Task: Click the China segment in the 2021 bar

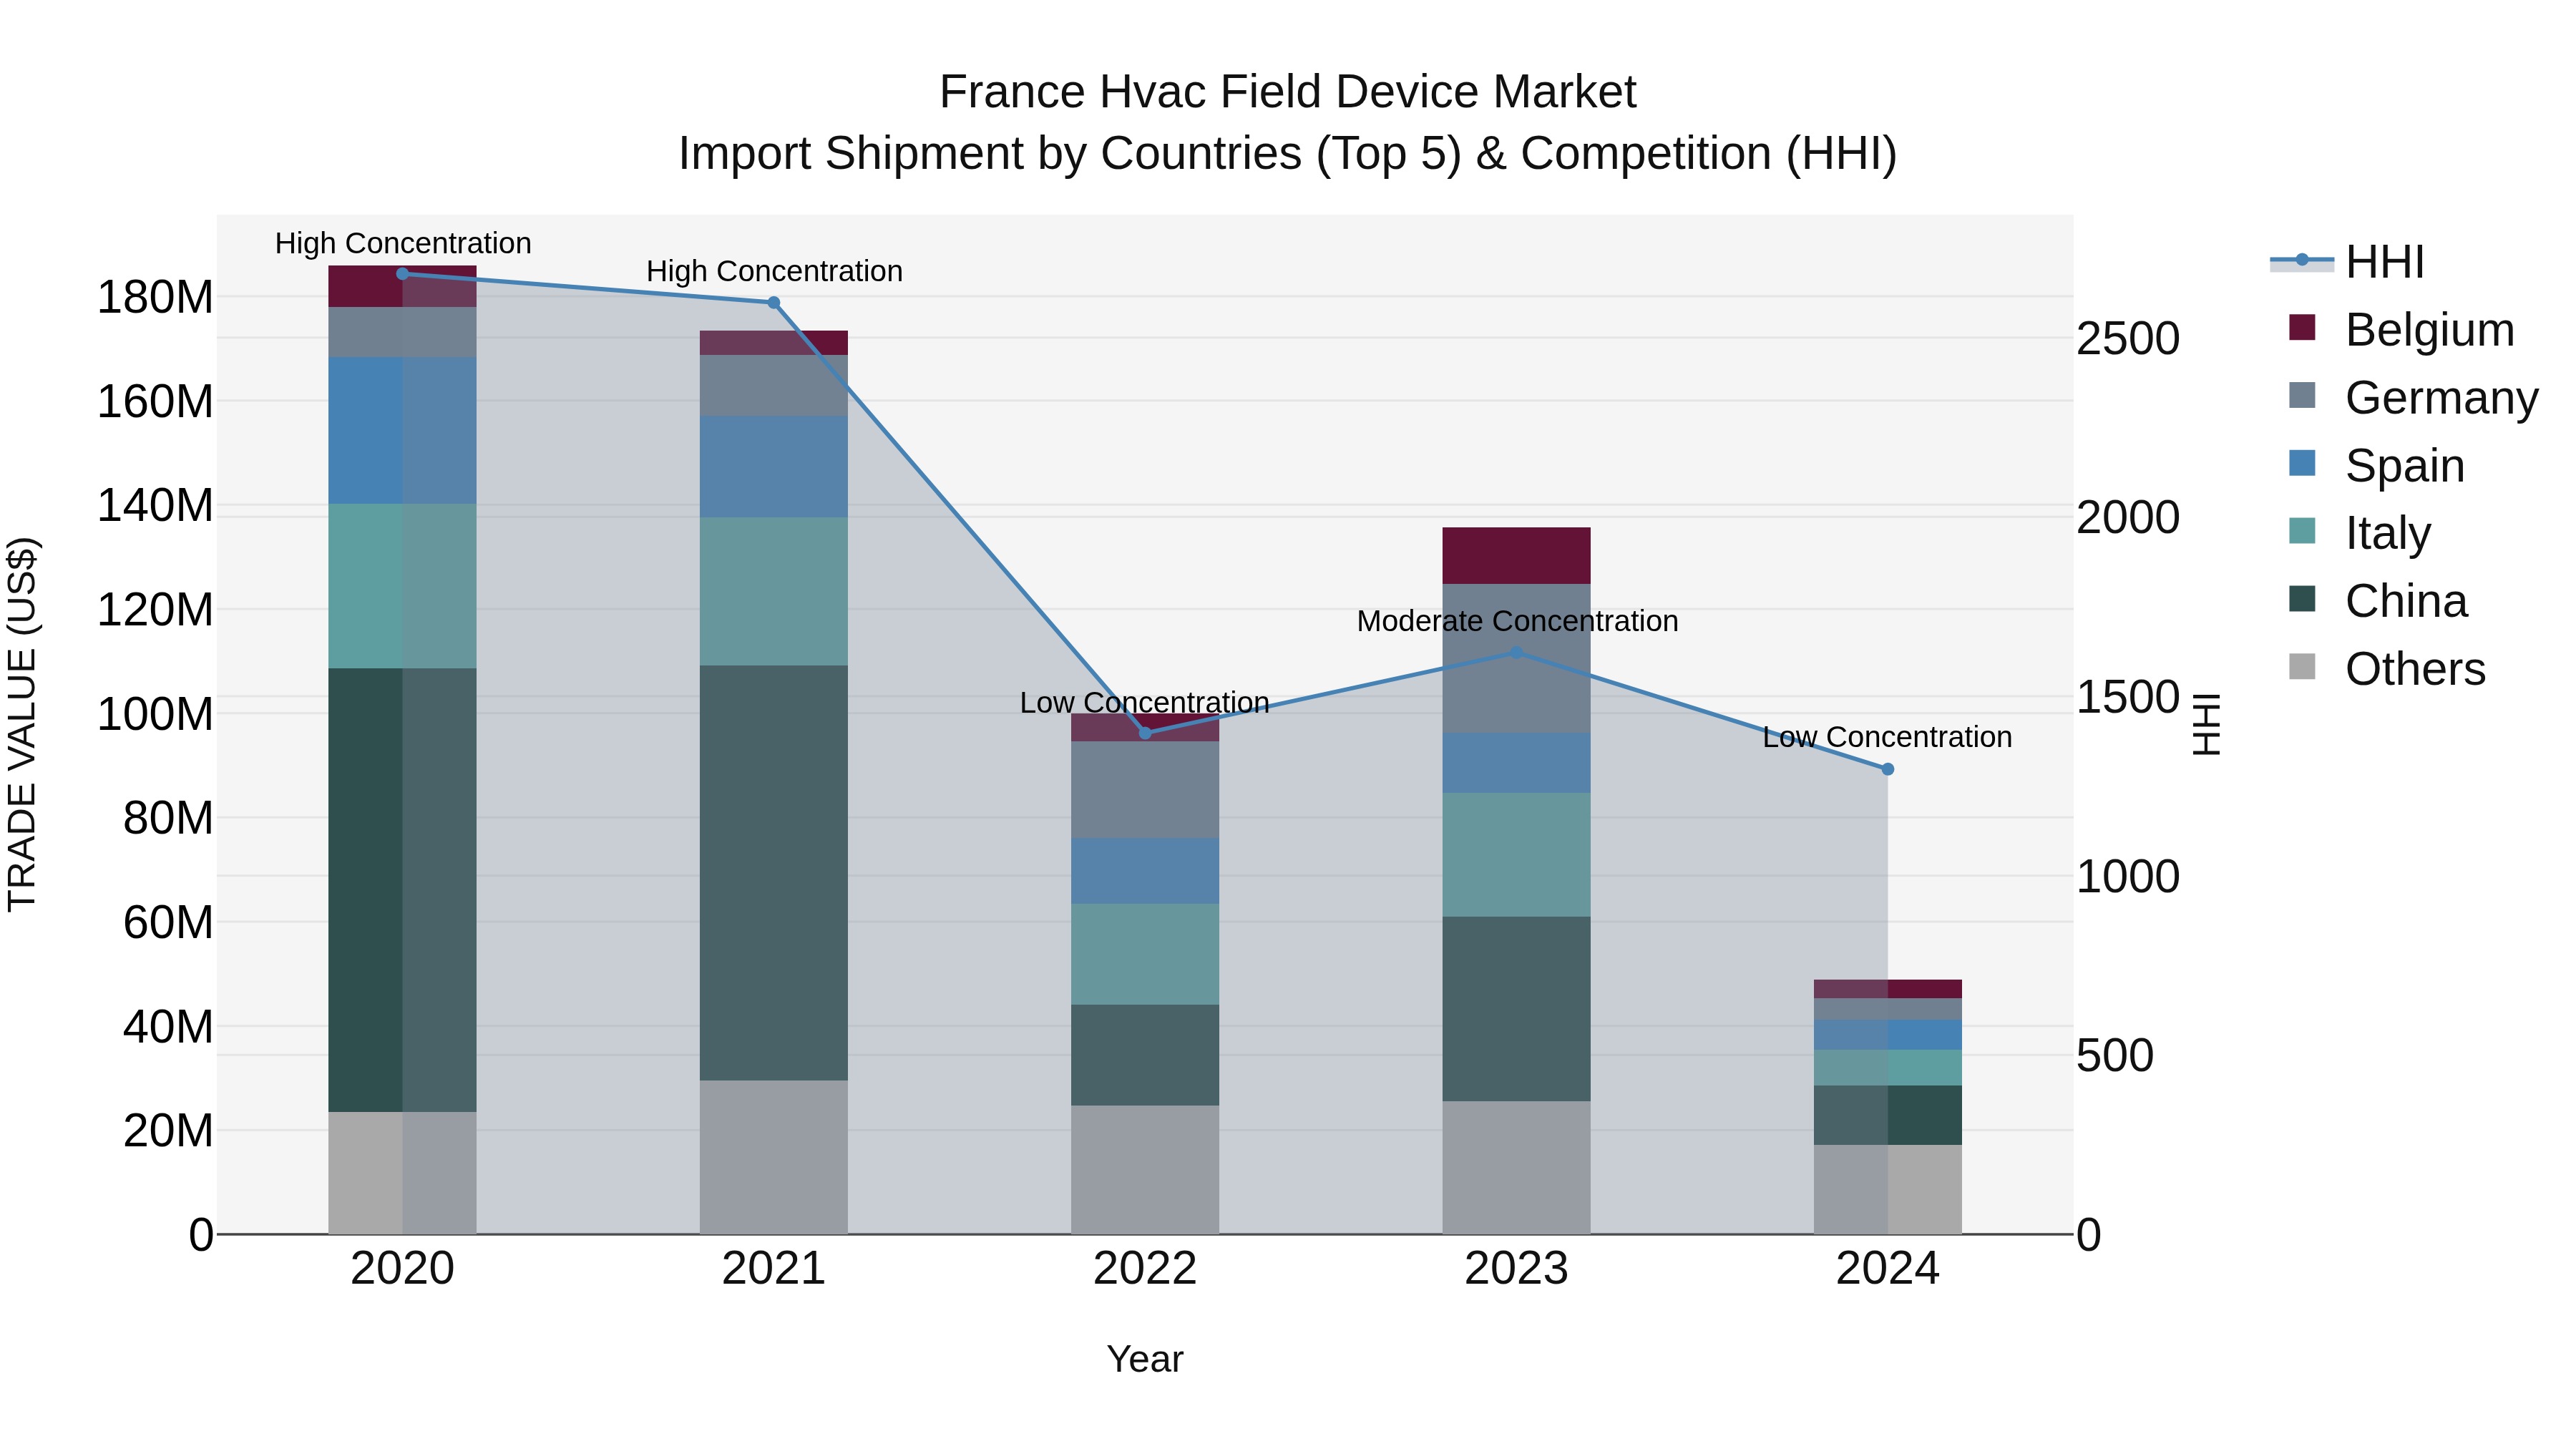Action: [x=774, y=873]
